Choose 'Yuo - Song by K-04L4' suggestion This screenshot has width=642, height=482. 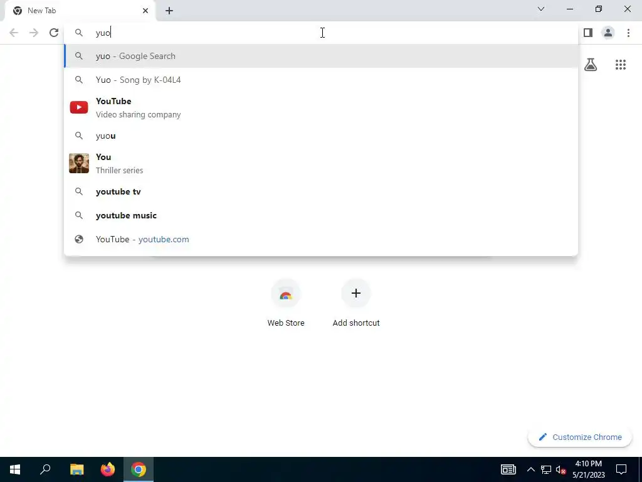pos(321,80)
